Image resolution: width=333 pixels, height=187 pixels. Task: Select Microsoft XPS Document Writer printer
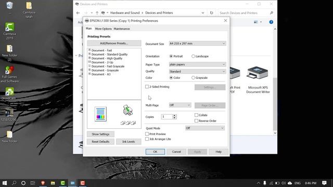pos(258,79)
